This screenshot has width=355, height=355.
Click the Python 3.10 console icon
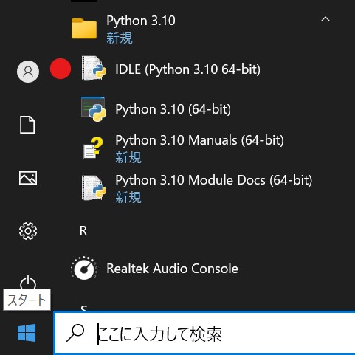(x=94, y=109)
